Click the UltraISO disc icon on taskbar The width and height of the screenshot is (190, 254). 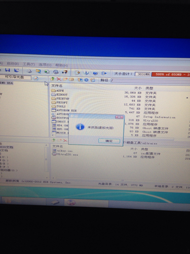71,202
